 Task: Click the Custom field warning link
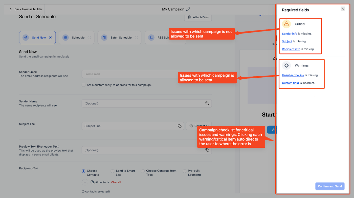click(290, 83)
